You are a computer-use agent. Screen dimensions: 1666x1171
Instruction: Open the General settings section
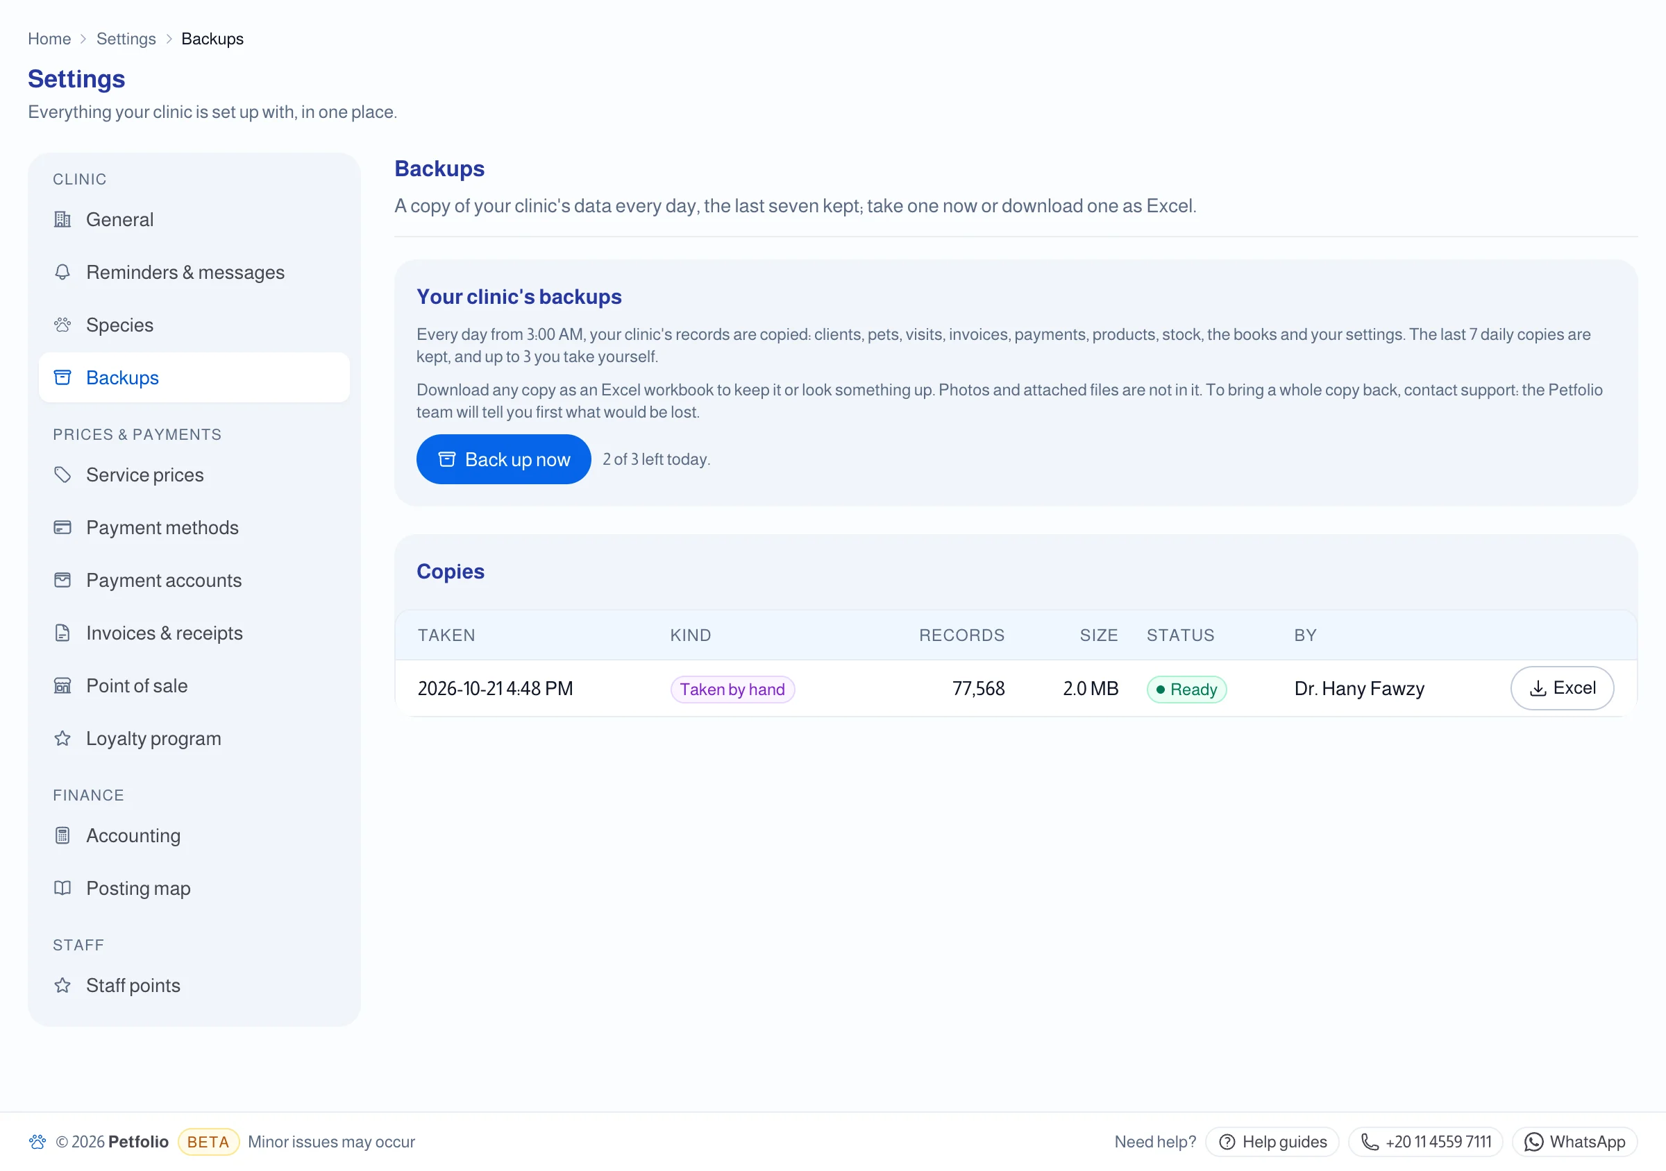click(194, 220)
